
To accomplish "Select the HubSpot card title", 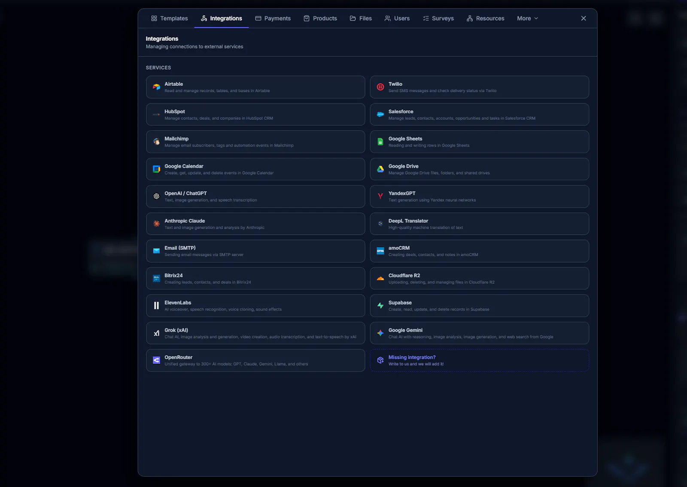I will [174, 112].
